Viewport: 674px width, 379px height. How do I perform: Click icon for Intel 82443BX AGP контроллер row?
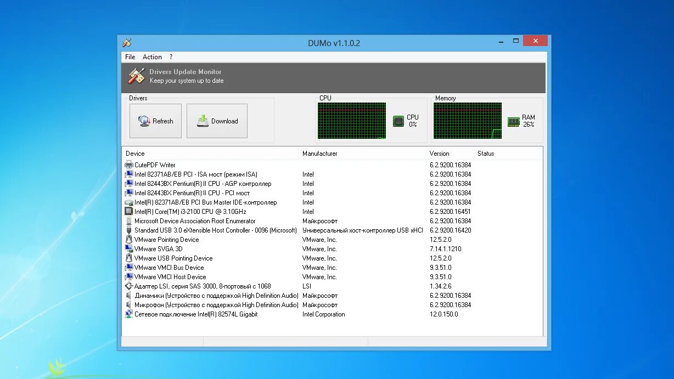[x=129, y=184]
